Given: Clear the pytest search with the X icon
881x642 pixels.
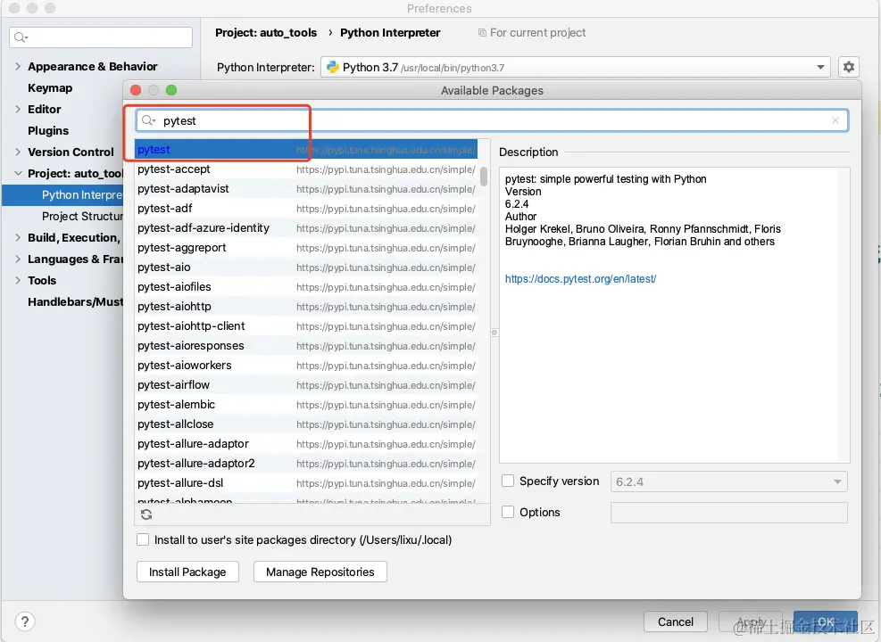Looking at the screenshot, I should click(835, 120).
